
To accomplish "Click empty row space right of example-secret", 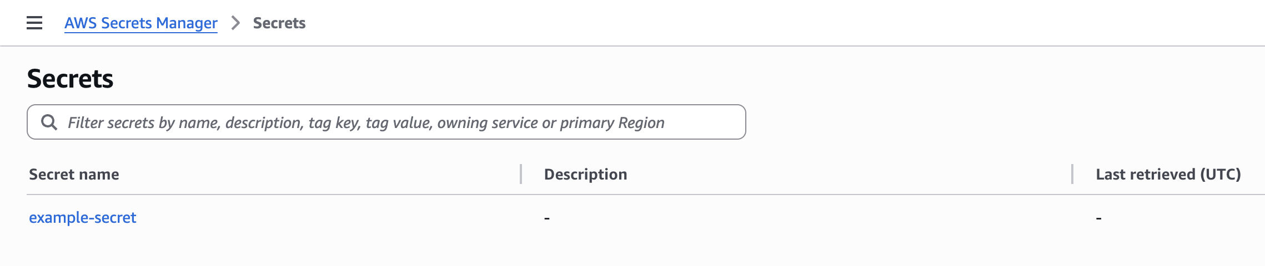I will pyautogui.click(x=333, y=217).
